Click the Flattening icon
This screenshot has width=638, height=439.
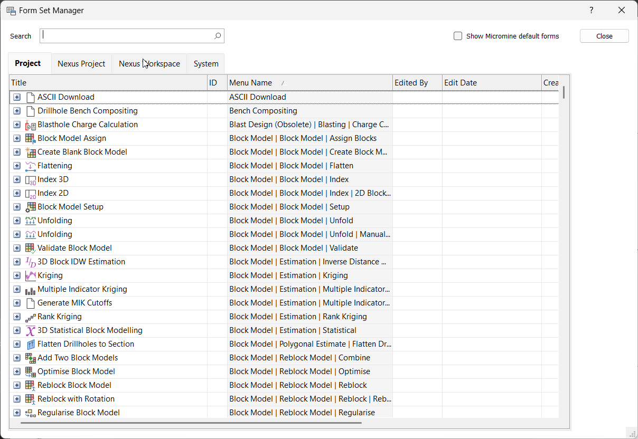[31, 166]
